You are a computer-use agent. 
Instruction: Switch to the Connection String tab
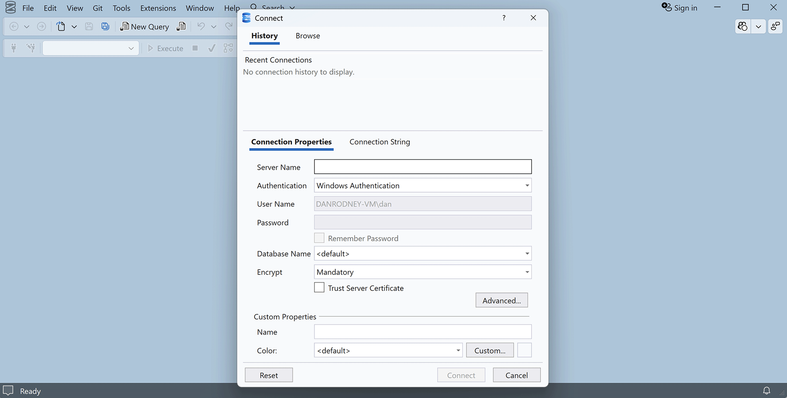[379, 142]
